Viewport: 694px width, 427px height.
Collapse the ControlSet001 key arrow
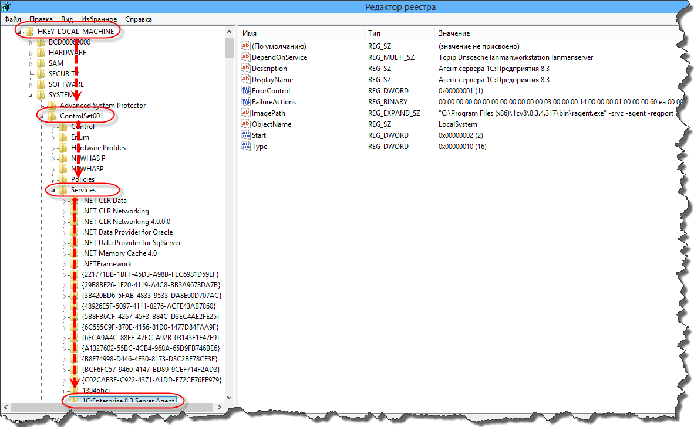click(x=42, y=117)
